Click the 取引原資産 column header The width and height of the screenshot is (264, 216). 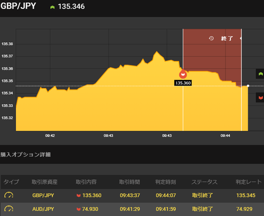pos(45,182)
